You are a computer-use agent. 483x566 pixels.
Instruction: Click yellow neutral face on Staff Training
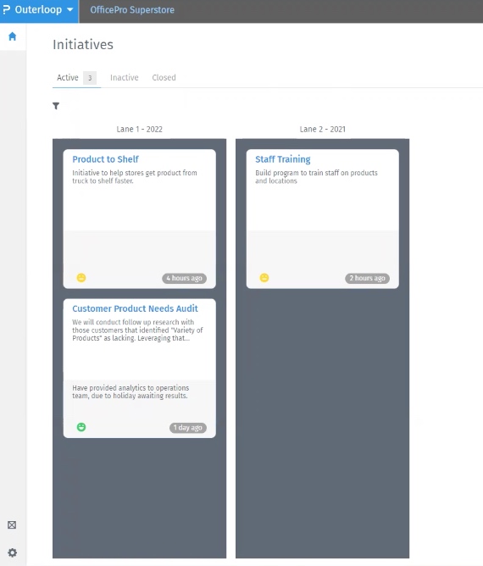coord(264,278)
